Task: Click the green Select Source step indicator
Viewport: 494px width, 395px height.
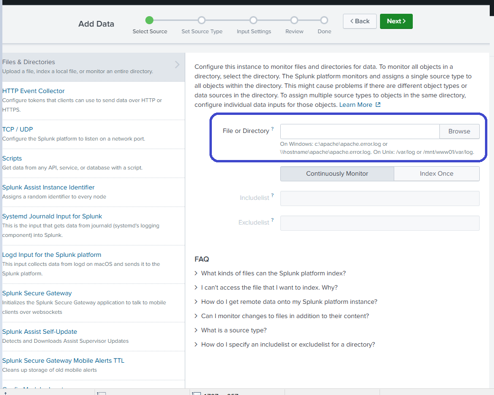Action: [x=150, y=20]
